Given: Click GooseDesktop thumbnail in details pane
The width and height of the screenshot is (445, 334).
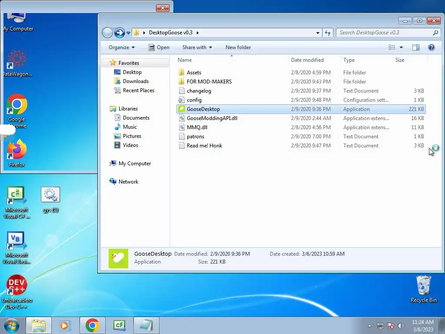Looking at the screenshot, I should point(118,258).
